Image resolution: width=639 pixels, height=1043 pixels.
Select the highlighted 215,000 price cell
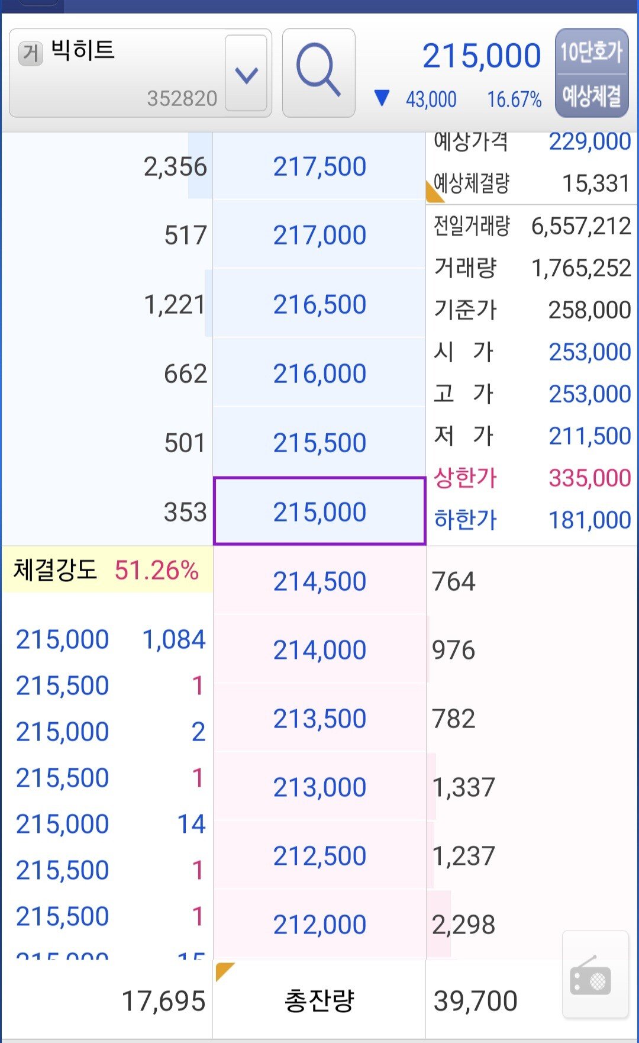pos(319,511)
